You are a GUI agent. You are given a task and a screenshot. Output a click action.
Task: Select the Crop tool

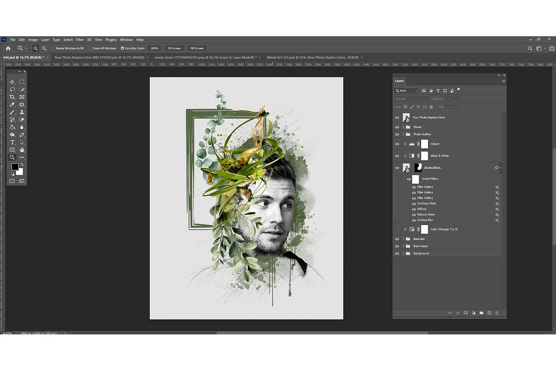[13, 97]
